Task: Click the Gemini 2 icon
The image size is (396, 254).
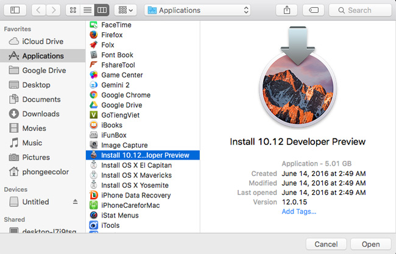Action: (x=94, y=85)
